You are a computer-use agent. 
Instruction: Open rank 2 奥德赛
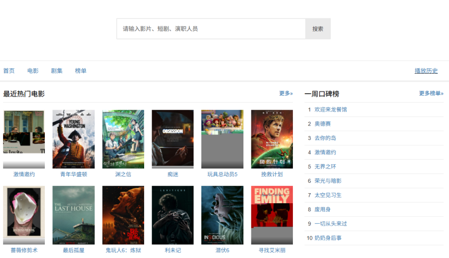(322, 124)
